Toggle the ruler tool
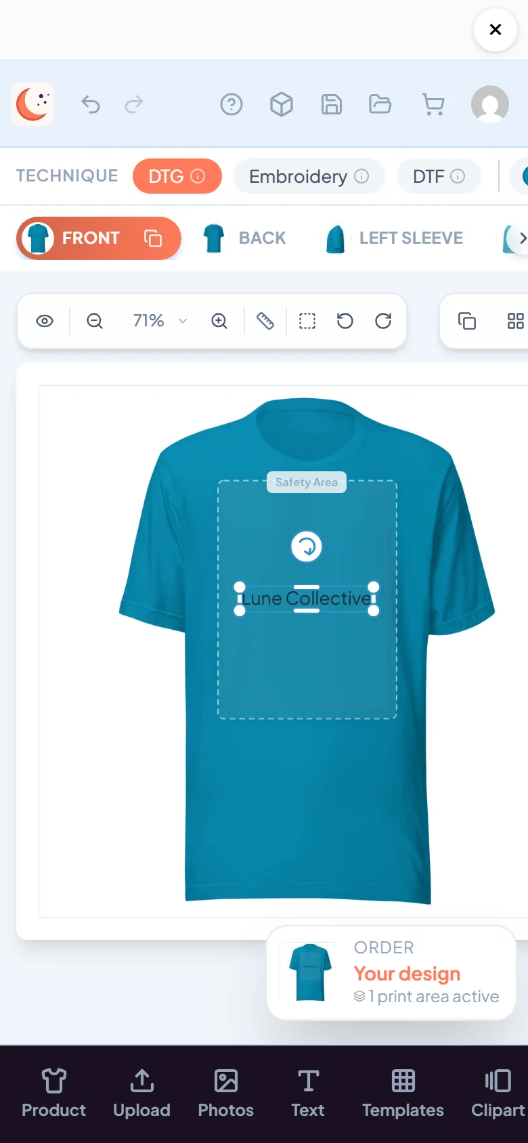The width and height of the screenshot is (528, 1143). pos(265,321)
